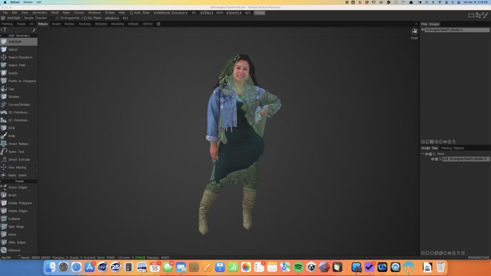Select the Delete Polygons tool

(x=20, y=203)
